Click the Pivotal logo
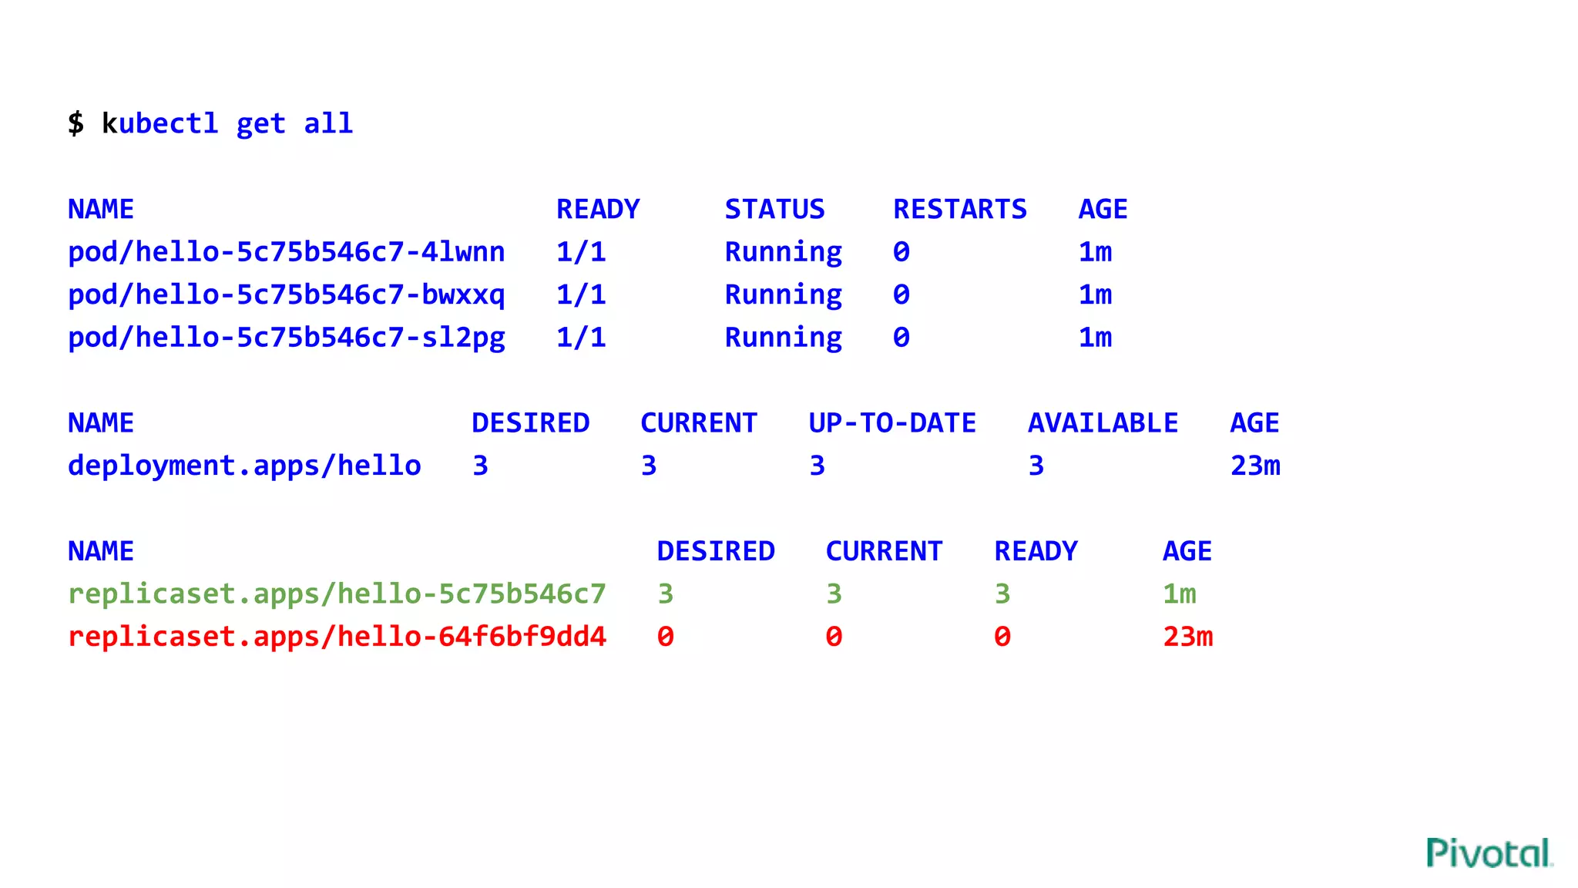1578x888 pixels. [1489, 853]
